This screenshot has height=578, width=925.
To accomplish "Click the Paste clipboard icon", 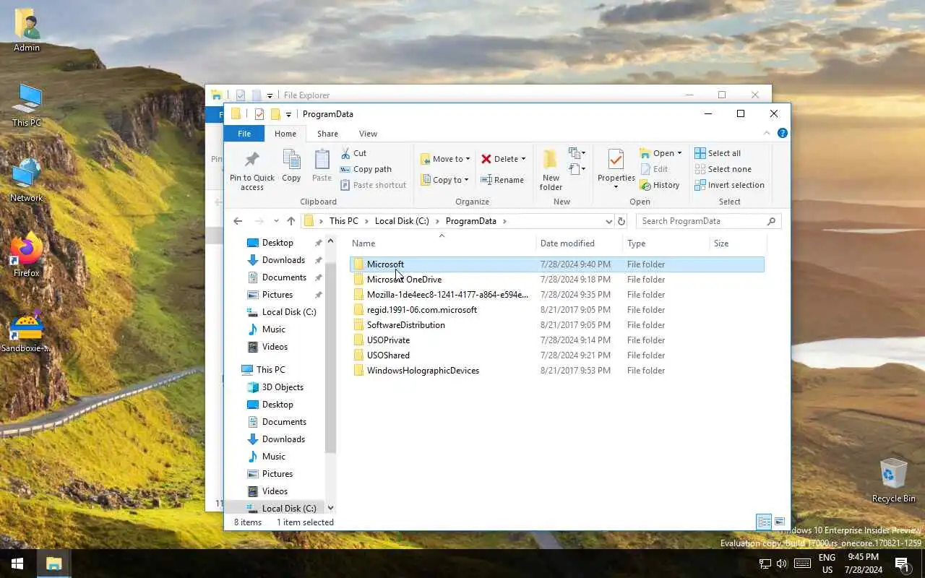I will (x=322, y=160).
